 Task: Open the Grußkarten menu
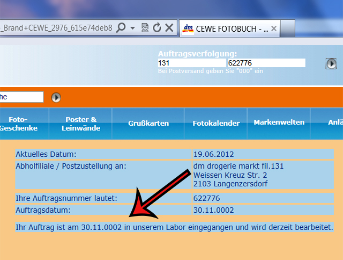click(148, 124)
